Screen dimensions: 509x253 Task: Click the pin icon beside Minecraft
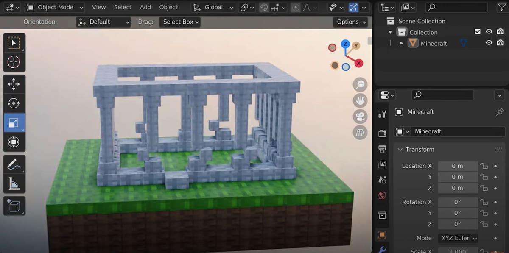point(500,112)
